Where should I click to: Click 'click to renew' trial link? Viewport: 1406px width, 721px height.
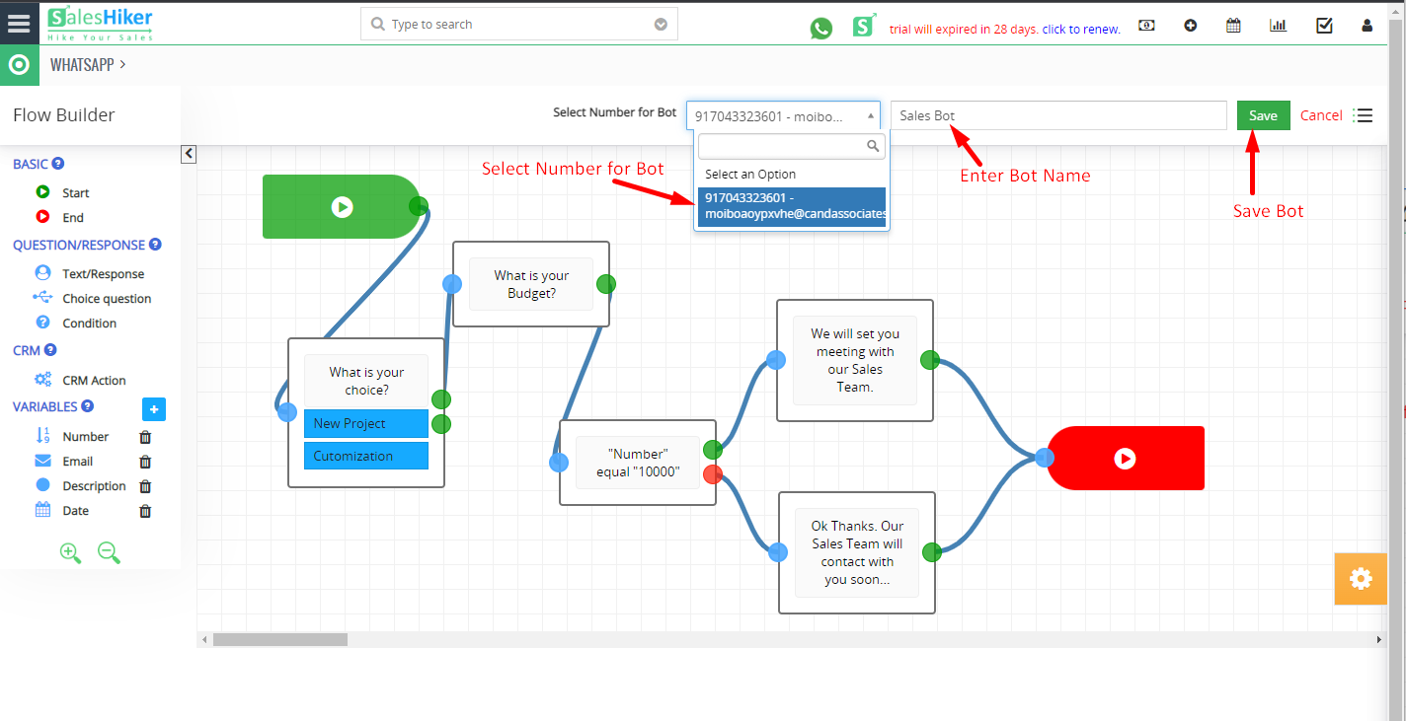(x=1081, y=30)
